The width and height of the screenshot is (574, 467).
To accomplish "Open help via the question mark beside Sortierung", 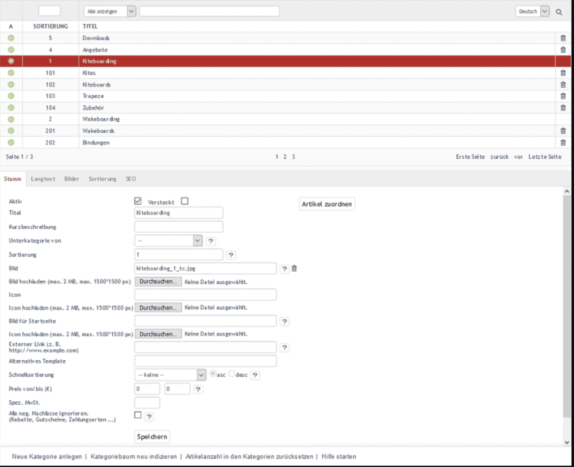I will (232, 254).
